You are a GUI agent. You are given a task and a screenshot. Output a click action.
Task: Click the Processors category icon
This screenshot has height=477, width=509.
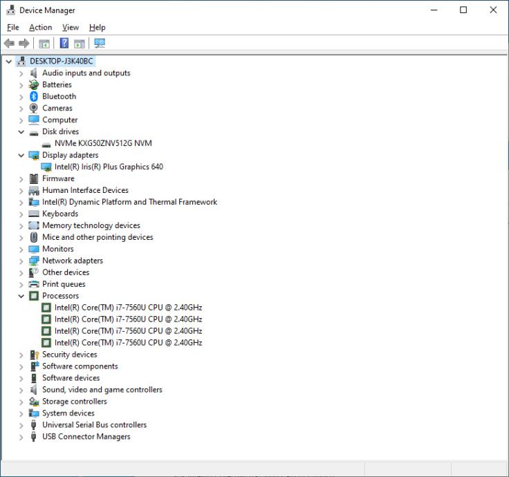tap(34, 296)
